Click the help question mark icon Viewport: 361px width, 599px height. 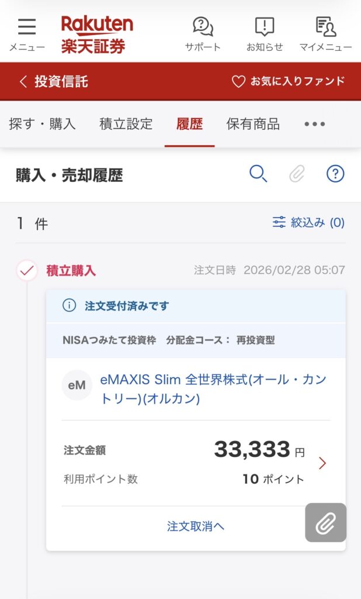[335, 174]
